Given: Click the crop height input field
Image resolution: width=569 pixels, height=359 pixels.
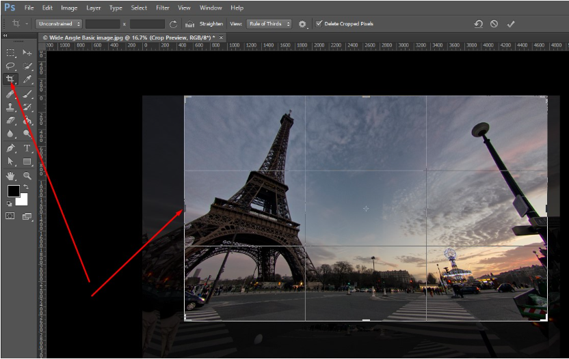Looking at the screenshot, I should point(147,24).
